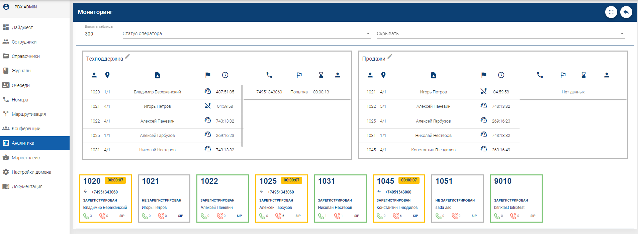Image resolution: width=638 pixels, height=234 pixels.
Task: Click the clock column icon in Техподдержка
Action: (x=225, y=75)
